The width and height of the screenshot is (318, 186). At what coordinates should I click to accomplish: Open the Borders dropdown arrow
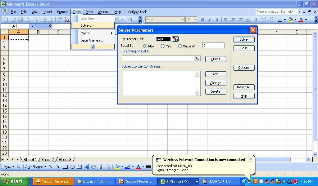[285, 20]
